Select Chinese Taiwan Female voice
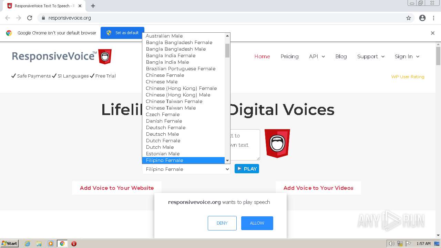The height and width of the screenshot is (248, 441). (183, 101)
